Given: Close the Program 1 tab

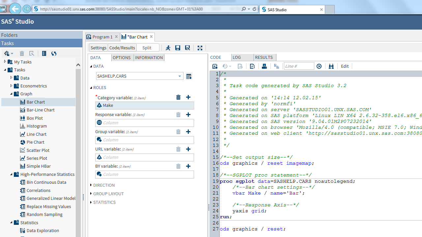Looking at the screenshot, I should (116, 37).
